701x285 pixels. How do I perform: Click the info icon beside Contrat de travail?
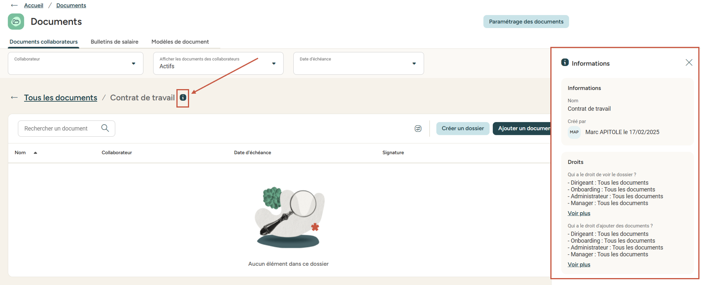tap(183, 98)
